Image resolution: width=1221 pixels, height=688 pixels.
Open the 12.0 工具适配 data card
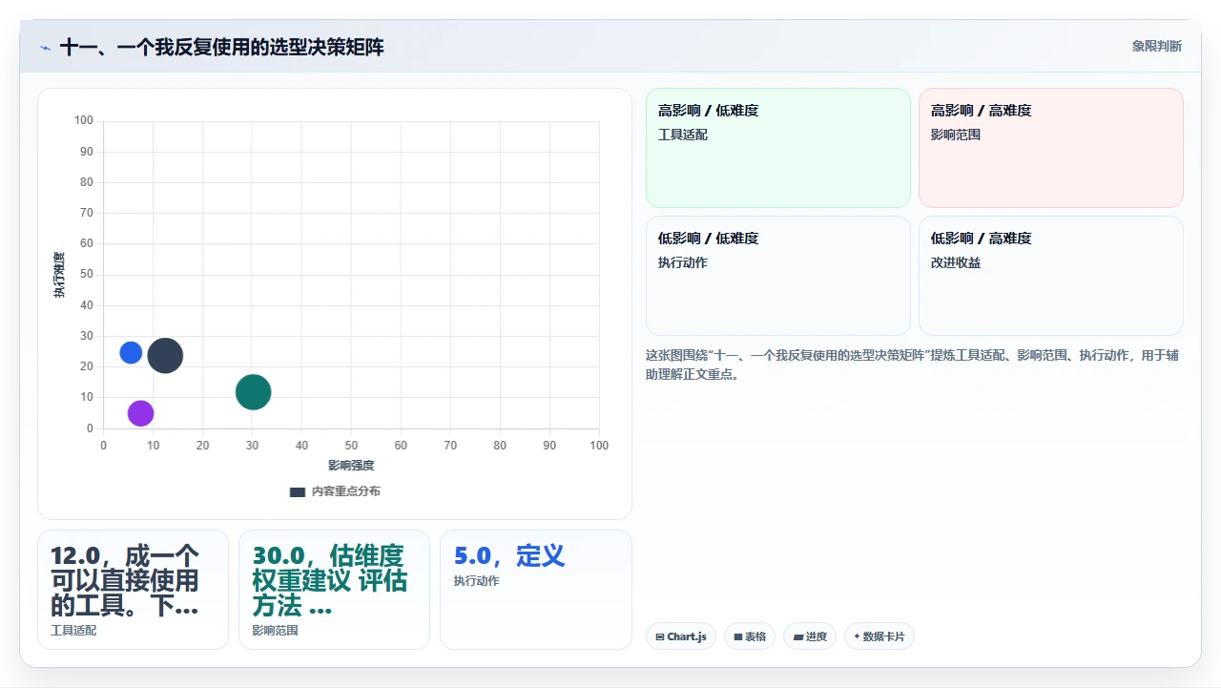pyautogui.click(x=133, y=590)
